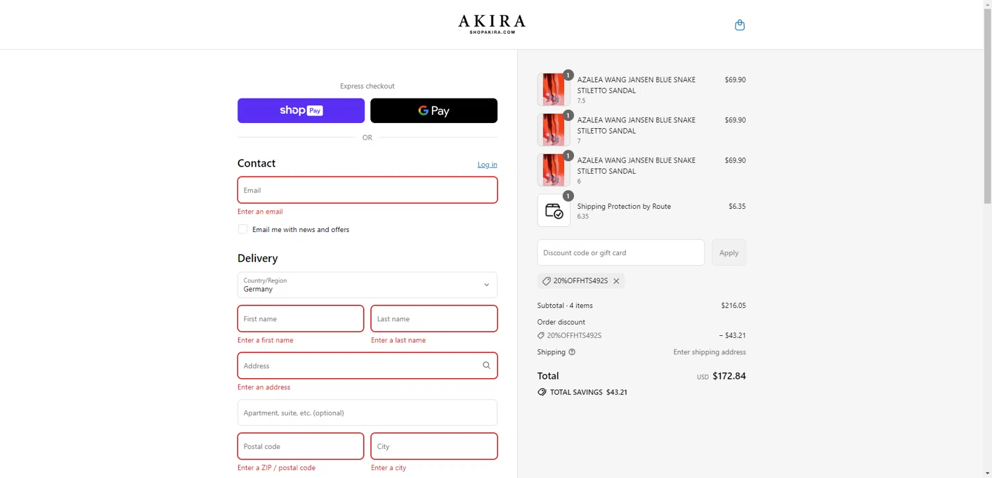Open the shopping bag cart icon

coord(739,25)
